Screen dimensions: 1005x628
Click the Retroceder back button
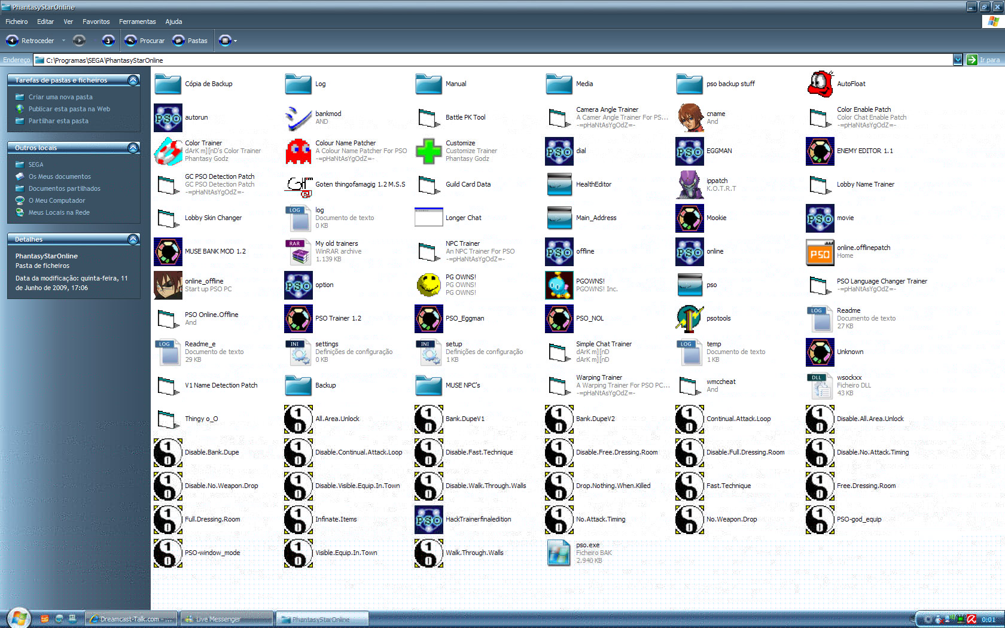click(31, 41)
